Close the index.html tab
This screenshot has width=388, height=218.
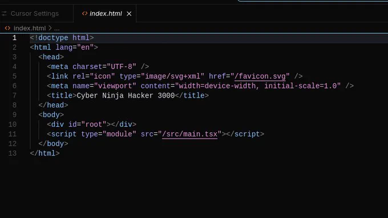(129, 14)
